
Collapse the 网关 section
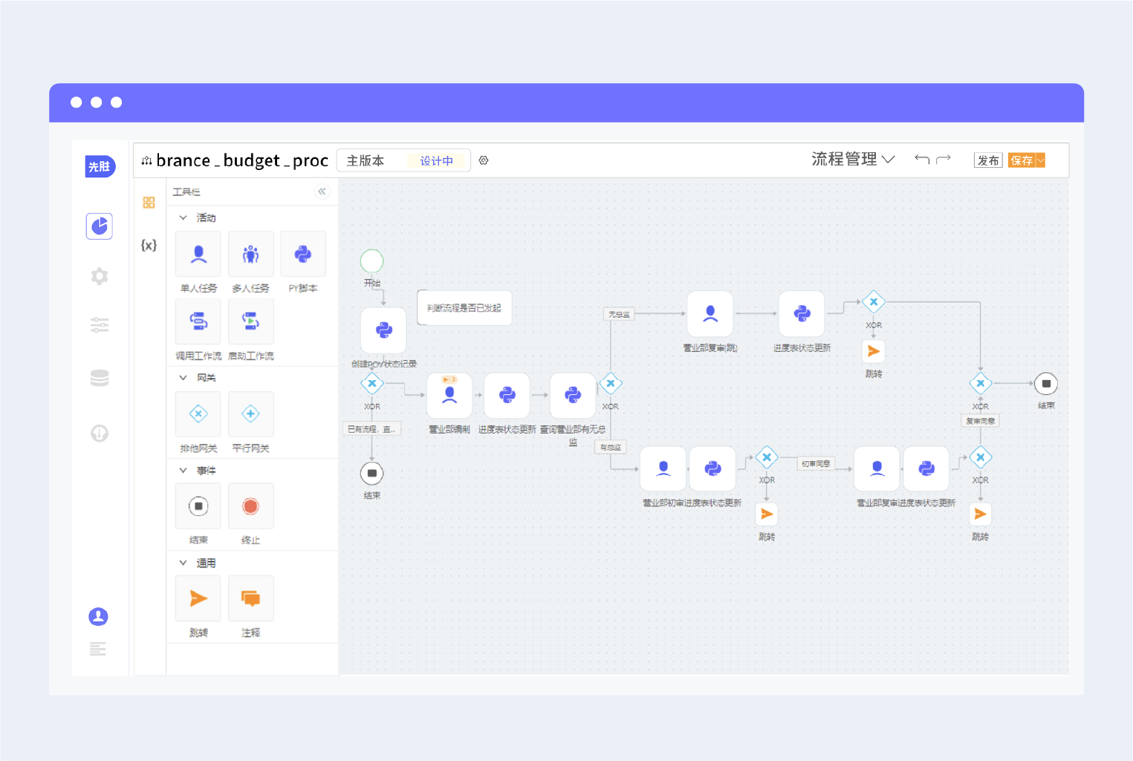tap(183, 378)
